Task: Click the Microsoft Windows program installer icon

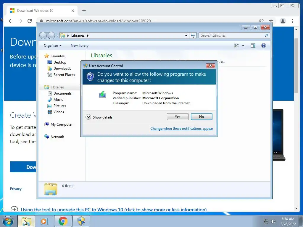Action: point(102,94)
